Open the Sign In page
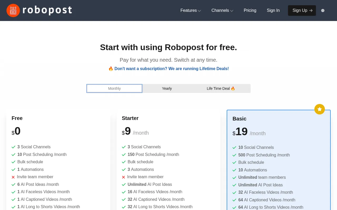The width and height of the screenshot is (337, 210). [x=273, y=10]
